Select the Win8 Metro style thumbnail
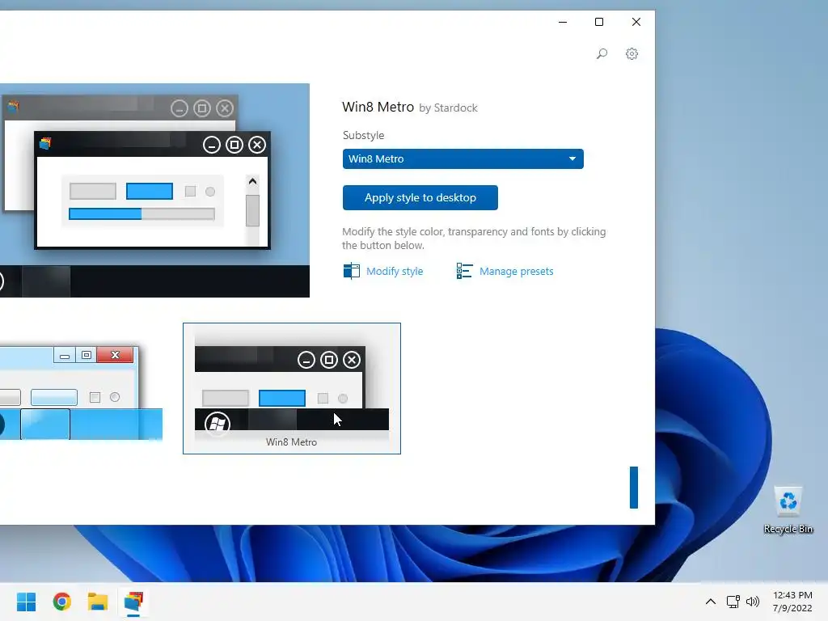The width and height of the screenshot is (828, 621). (x=292, y=388)
